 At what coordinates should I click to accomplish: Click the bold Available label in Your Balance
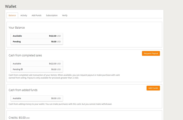click(17, 36)
